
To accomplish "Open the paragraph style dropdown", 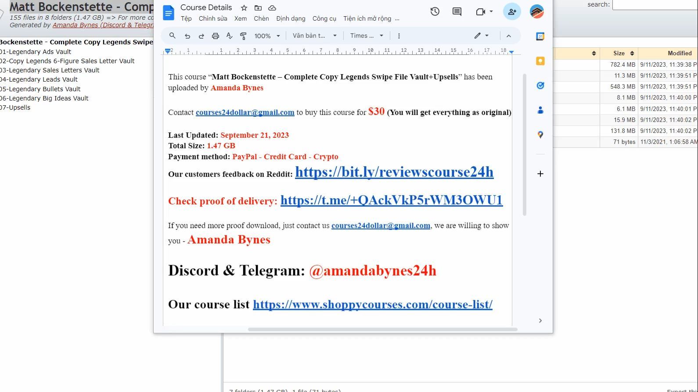I will pyautogui.click(x=314, y=36).
